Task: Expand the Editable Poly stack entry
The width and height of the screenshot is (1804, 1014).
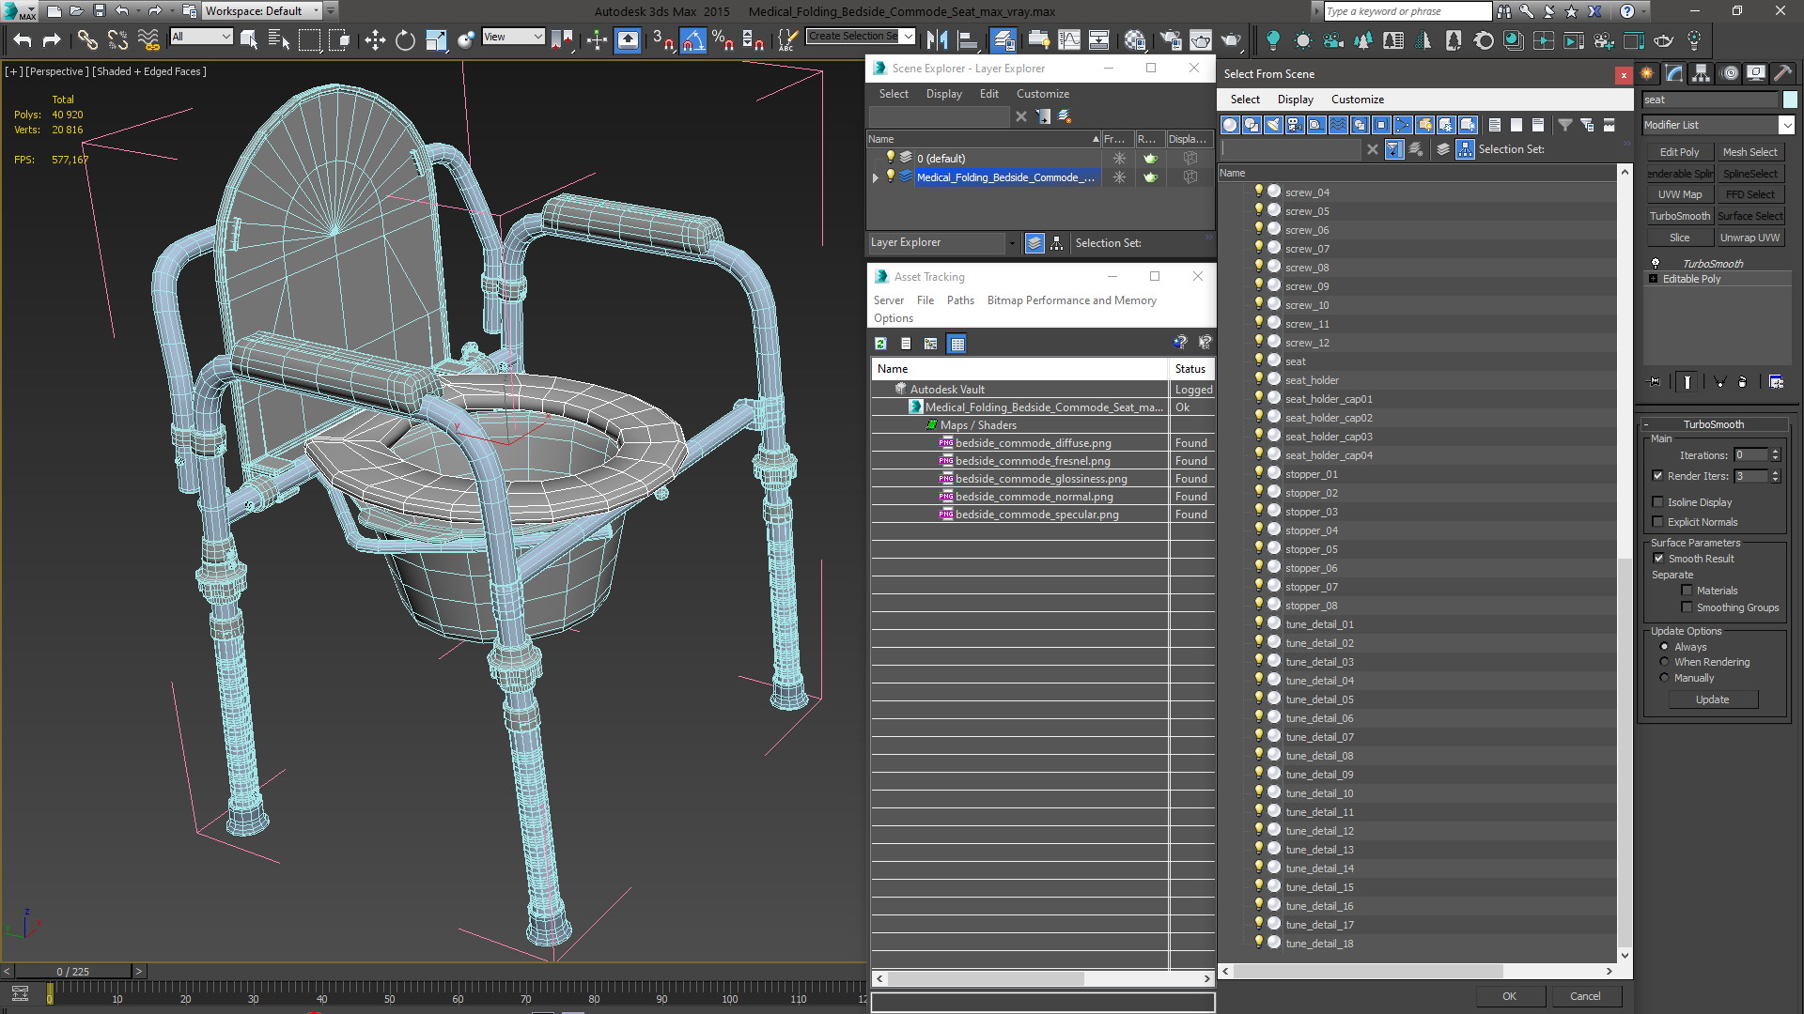Action: click(x=1653, y=279)
